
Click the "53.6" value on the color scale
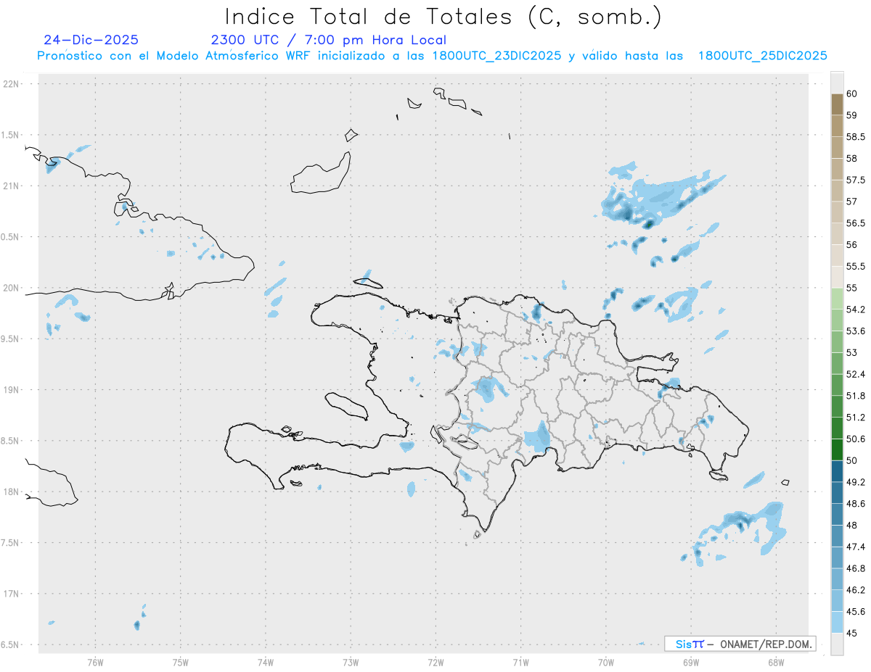(856, 331)
